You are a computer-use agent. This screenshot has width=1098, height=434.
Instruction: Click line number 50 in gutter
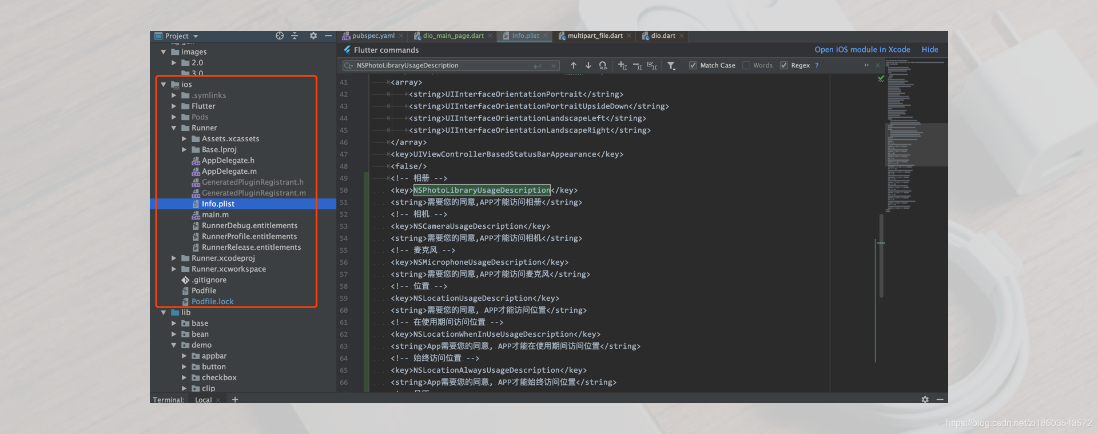coord(344,190)
